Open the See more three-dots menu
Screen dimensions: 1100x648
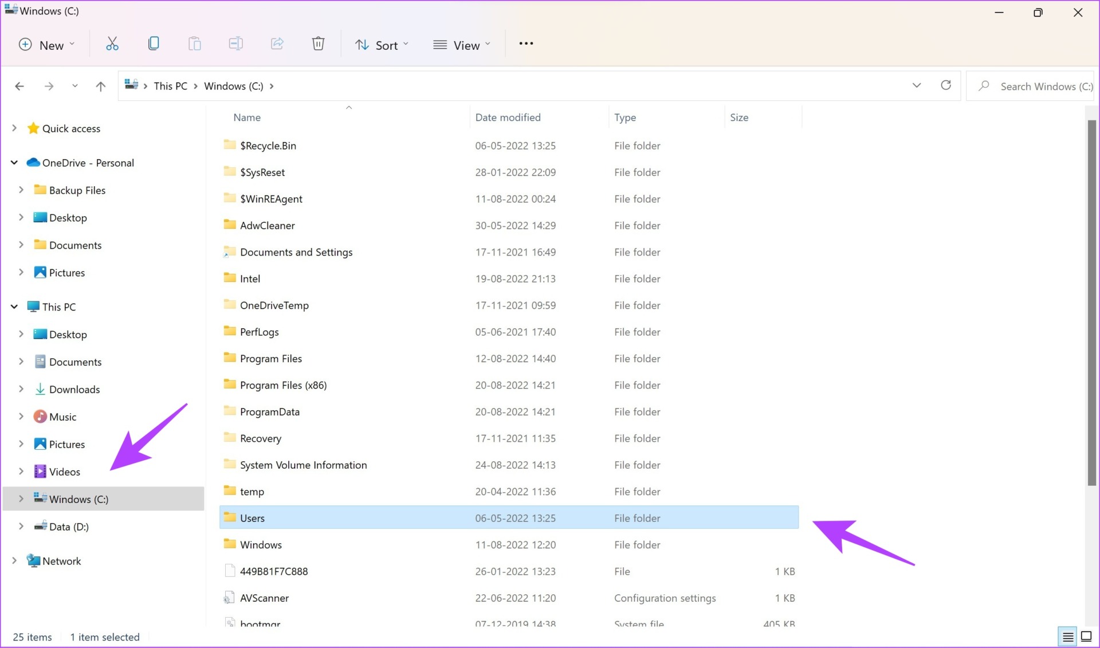tap(526, 44)
